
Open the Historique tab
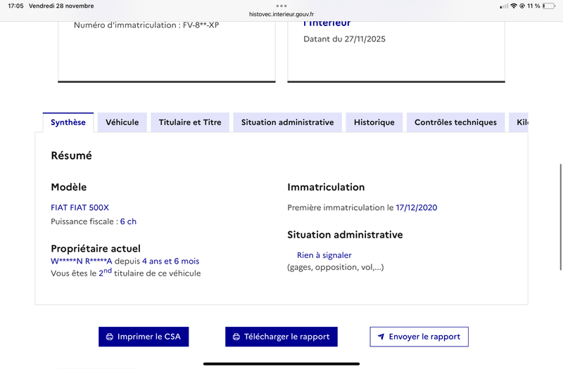pos(374,122)
